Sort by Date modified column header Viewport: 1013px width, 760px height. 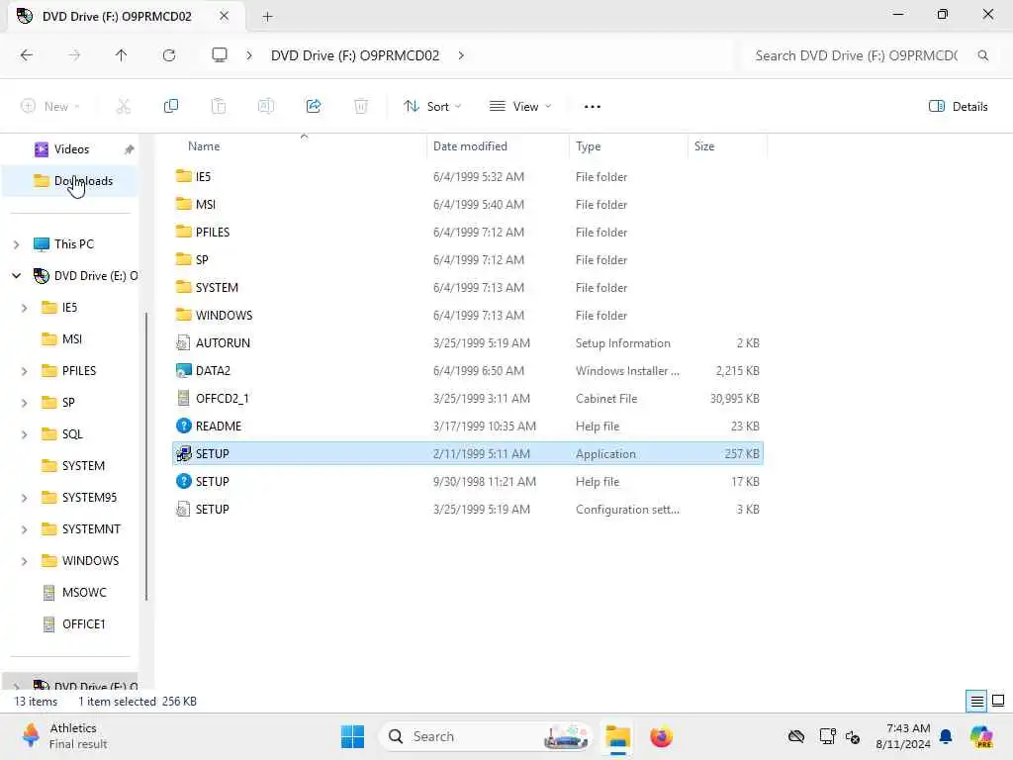coord(498,146)
